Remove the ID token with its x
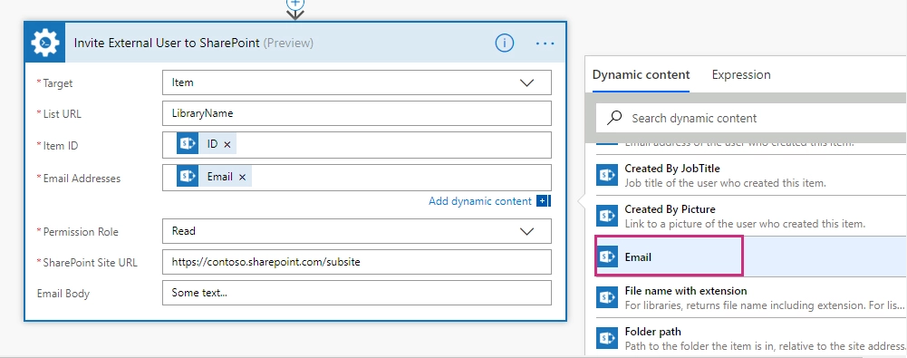Image resolution: width=907 pixels, height=358 pixels. point(227,145)
